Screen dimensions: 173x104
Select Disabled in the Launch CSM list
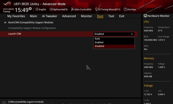114,46
